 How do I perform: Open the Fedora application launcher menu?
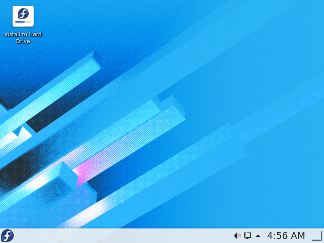pyautogui.click(x=7, y=236)
